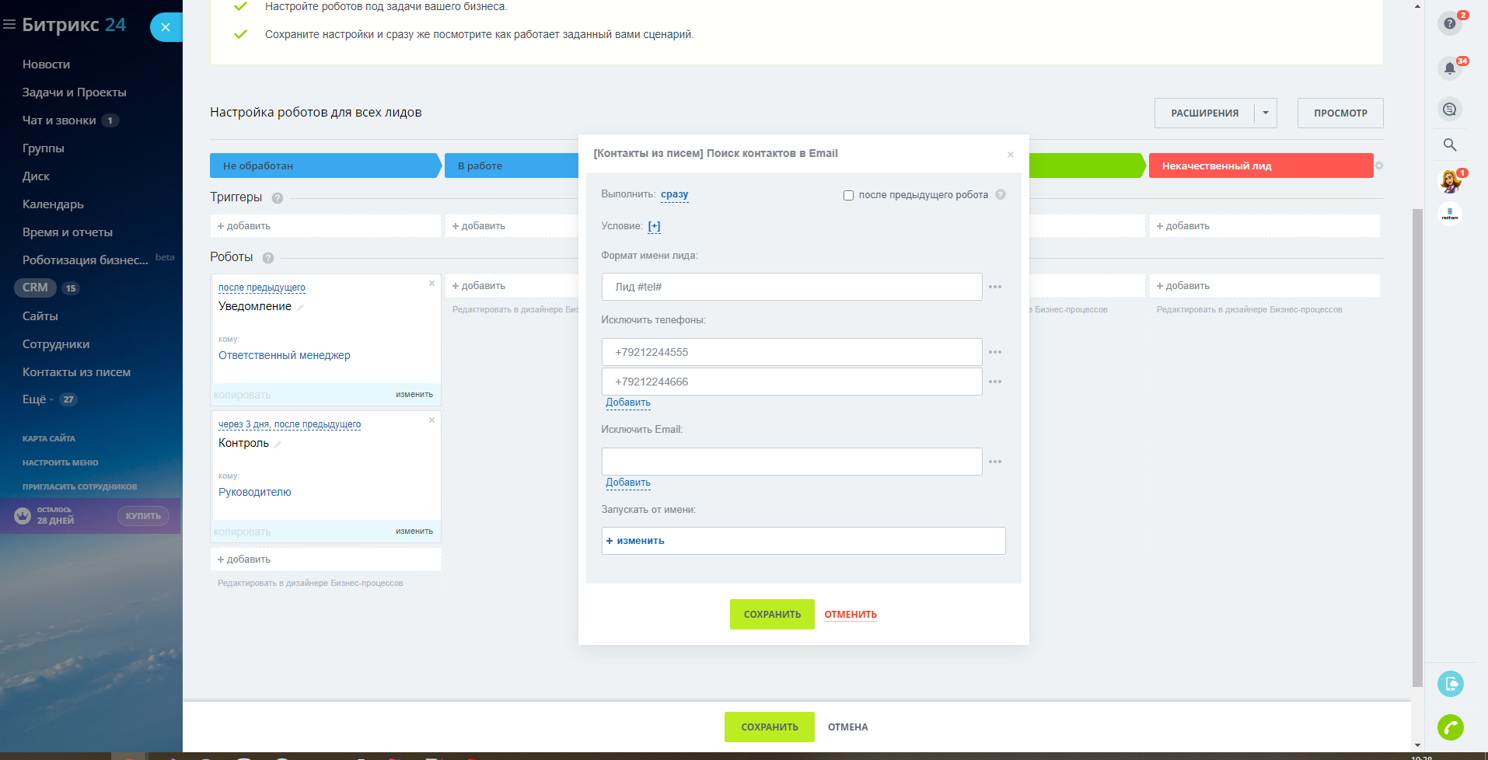Click the search magnifier icon
Image resolution: width=1488 pixels, height=760 pixels.
click(x=1450, y=145)
